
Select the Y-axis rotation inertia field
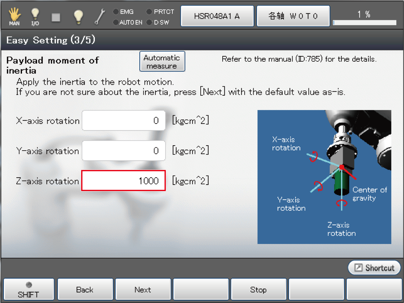tap(124, 151)
